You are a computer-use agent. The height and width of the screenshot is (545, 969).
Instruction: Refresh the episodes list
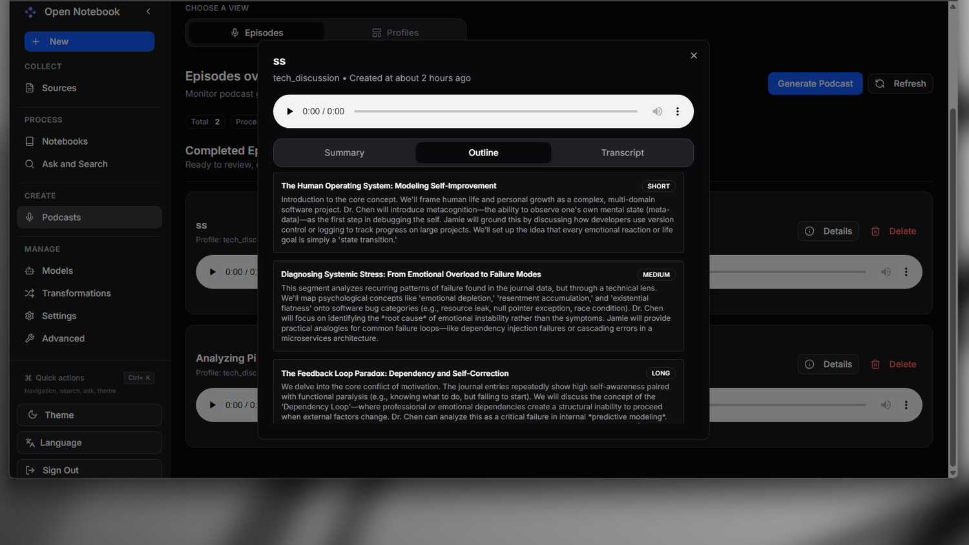point(901,84)
